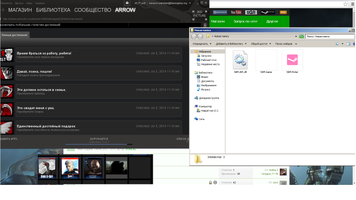
Task: Click website Магазин green menu item
Action: click(x=218, y=21)
